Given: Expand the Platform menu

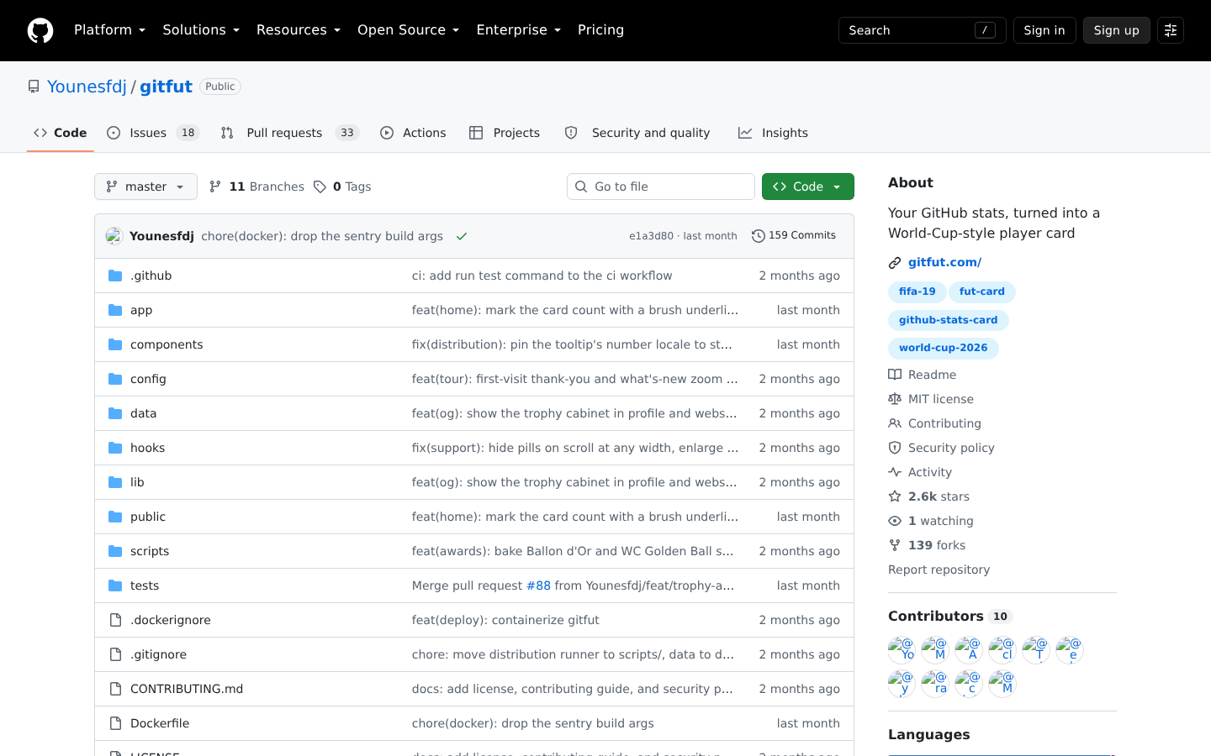Looking at the screenshot, I should click(109, 30).
